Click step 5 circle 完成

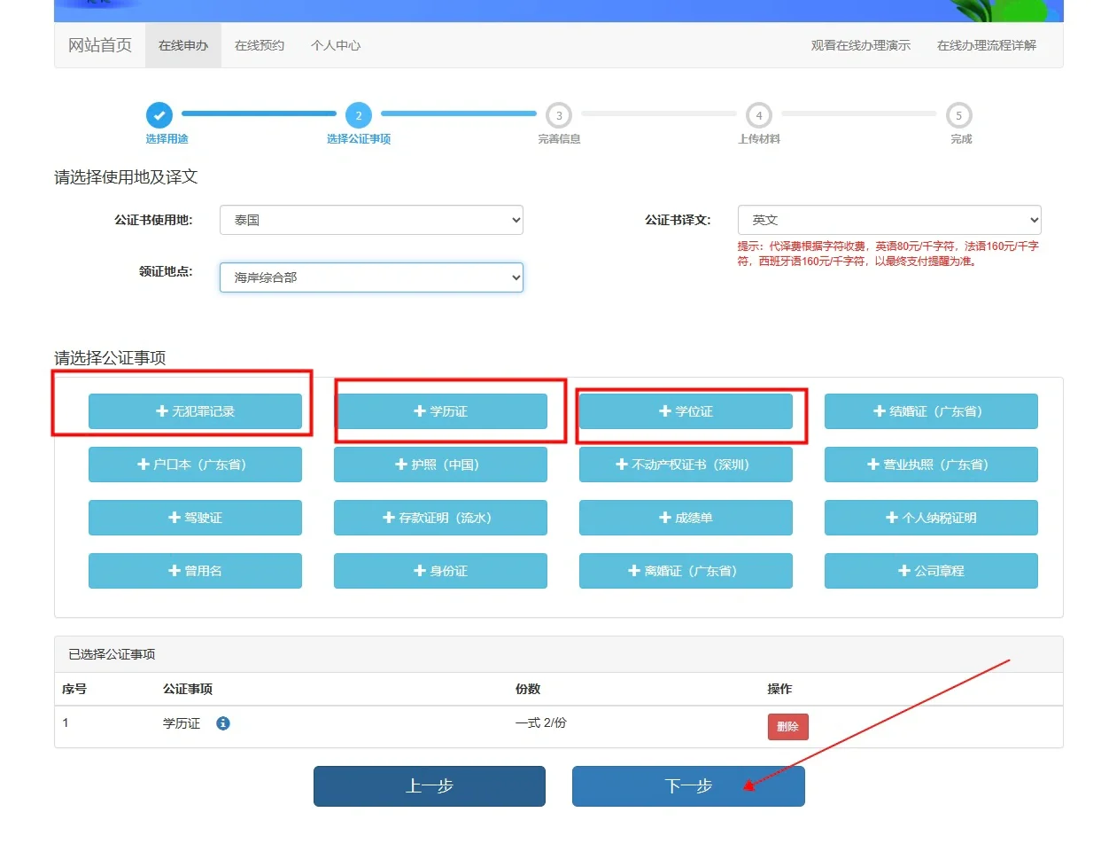pyautogui.click(x=959, y=115)
